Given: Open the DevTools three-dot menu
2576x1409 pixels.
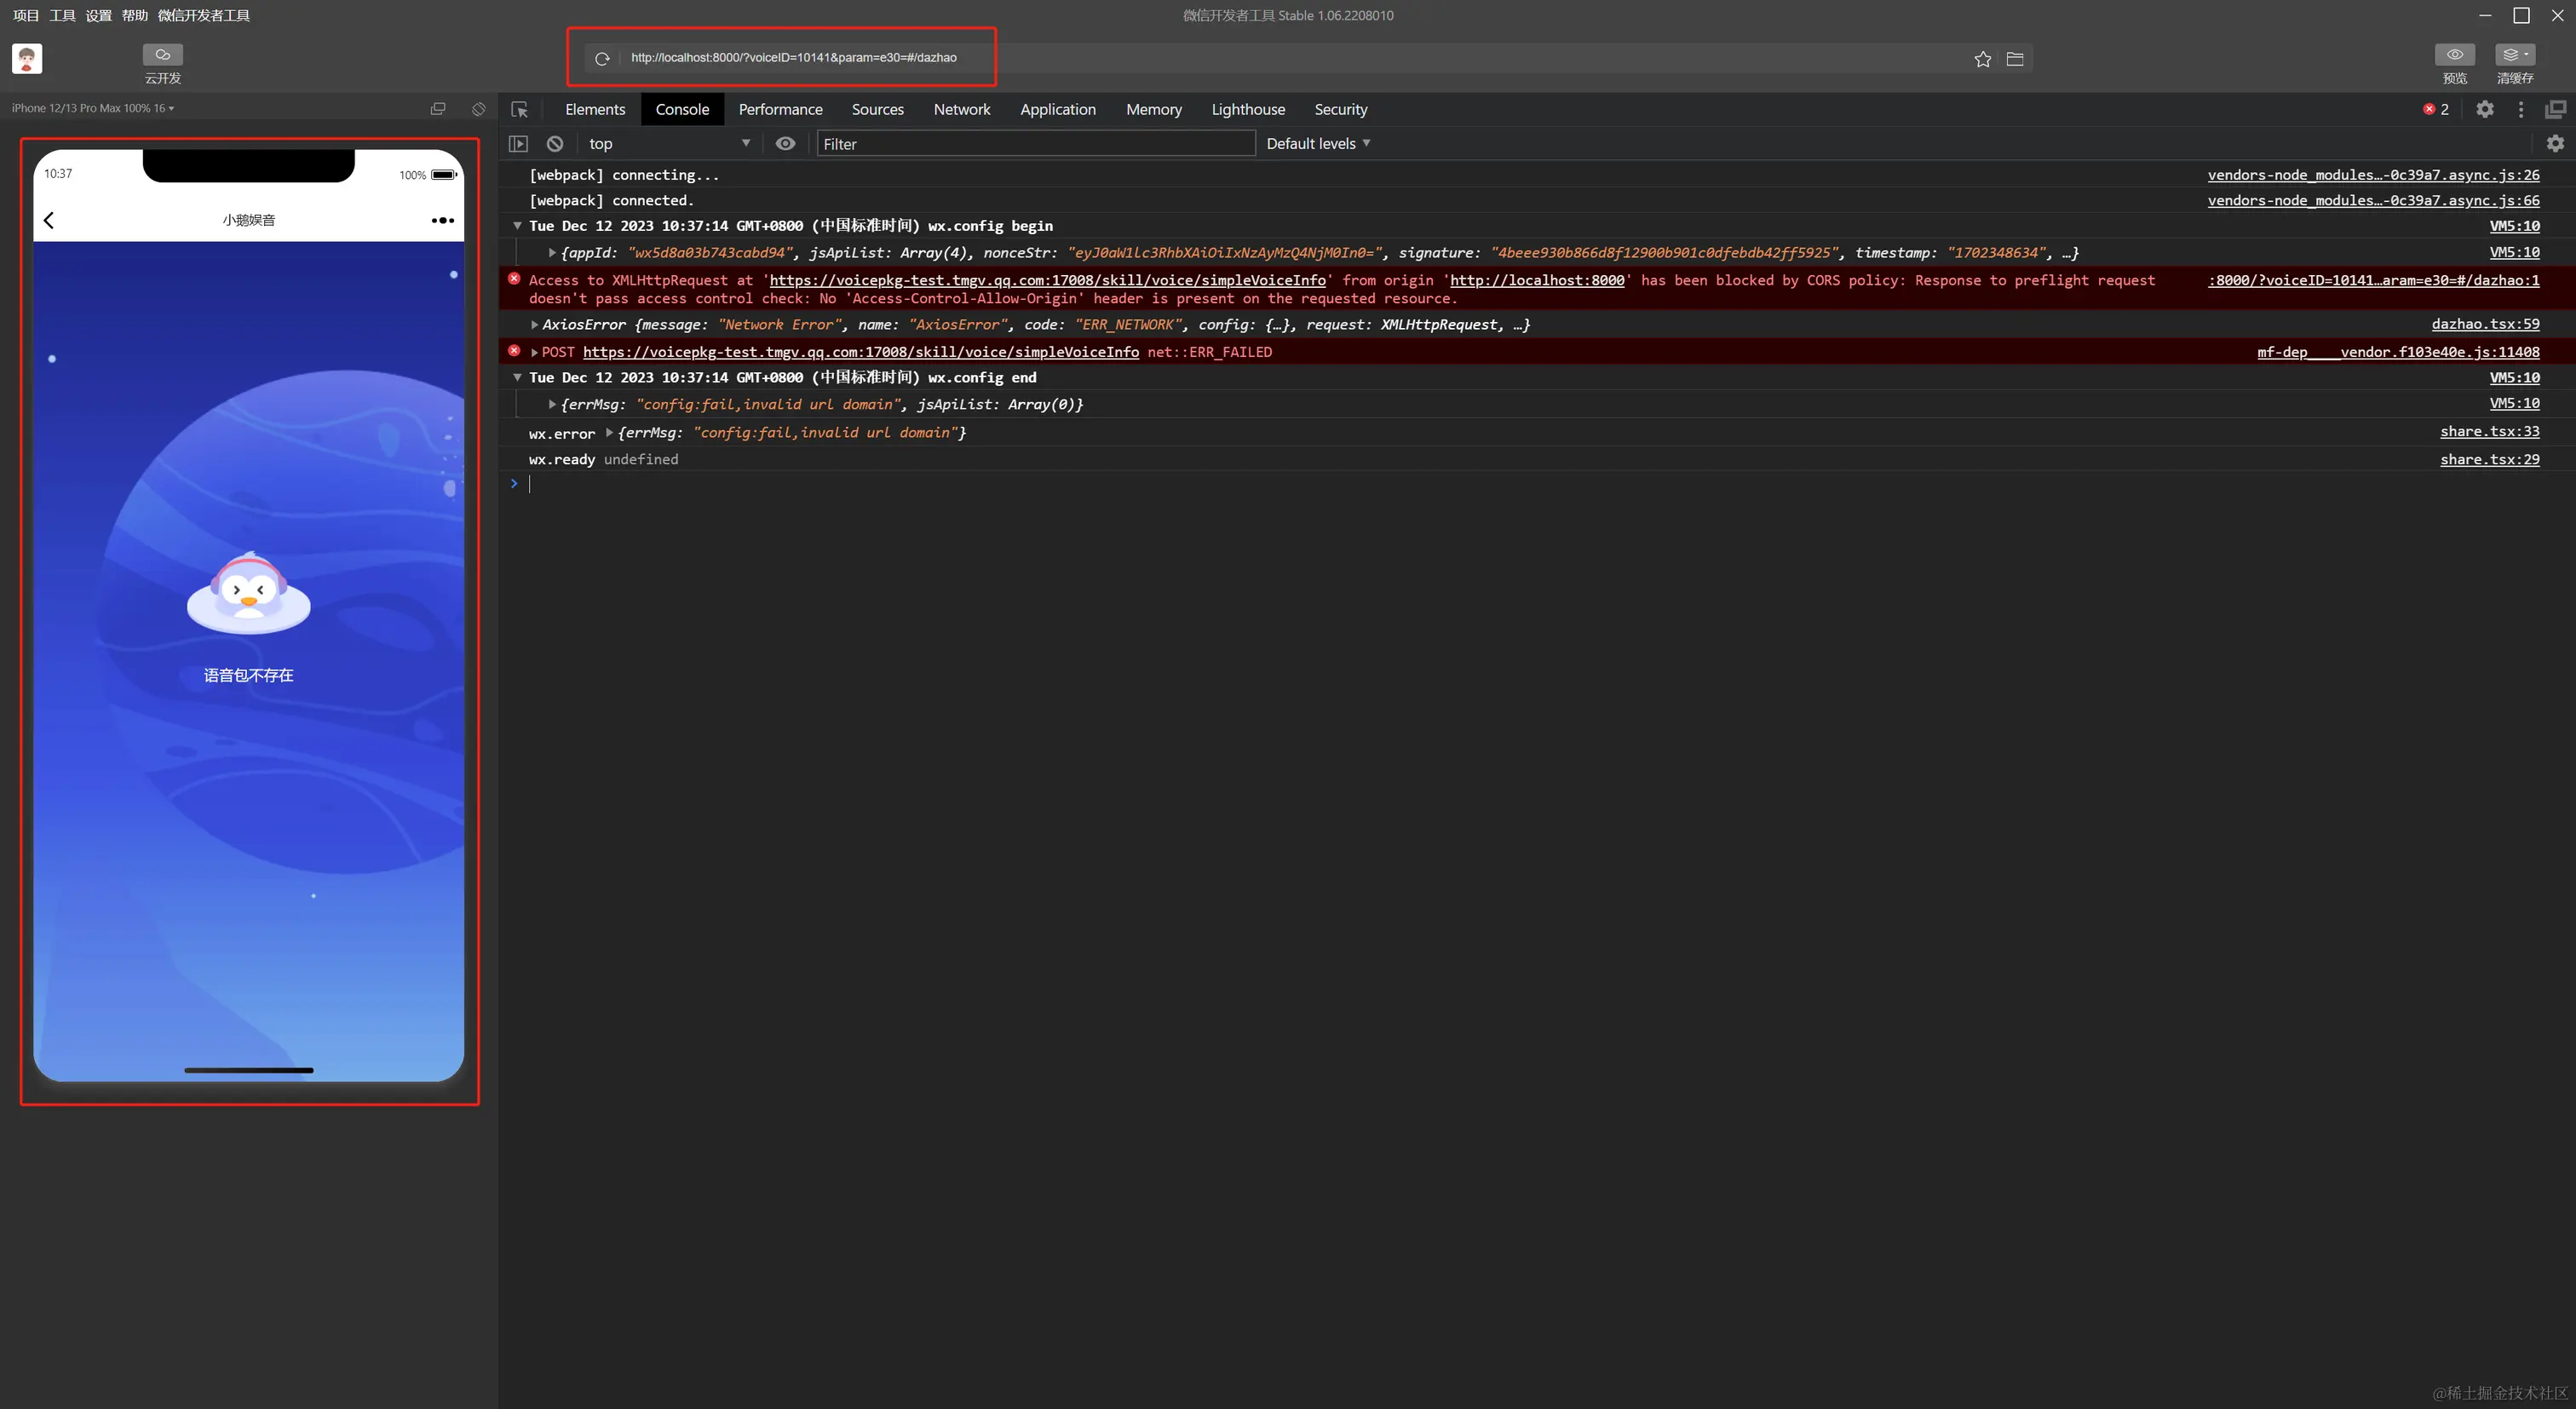Looking at the screenshot, I should [x=2521, y=110].
